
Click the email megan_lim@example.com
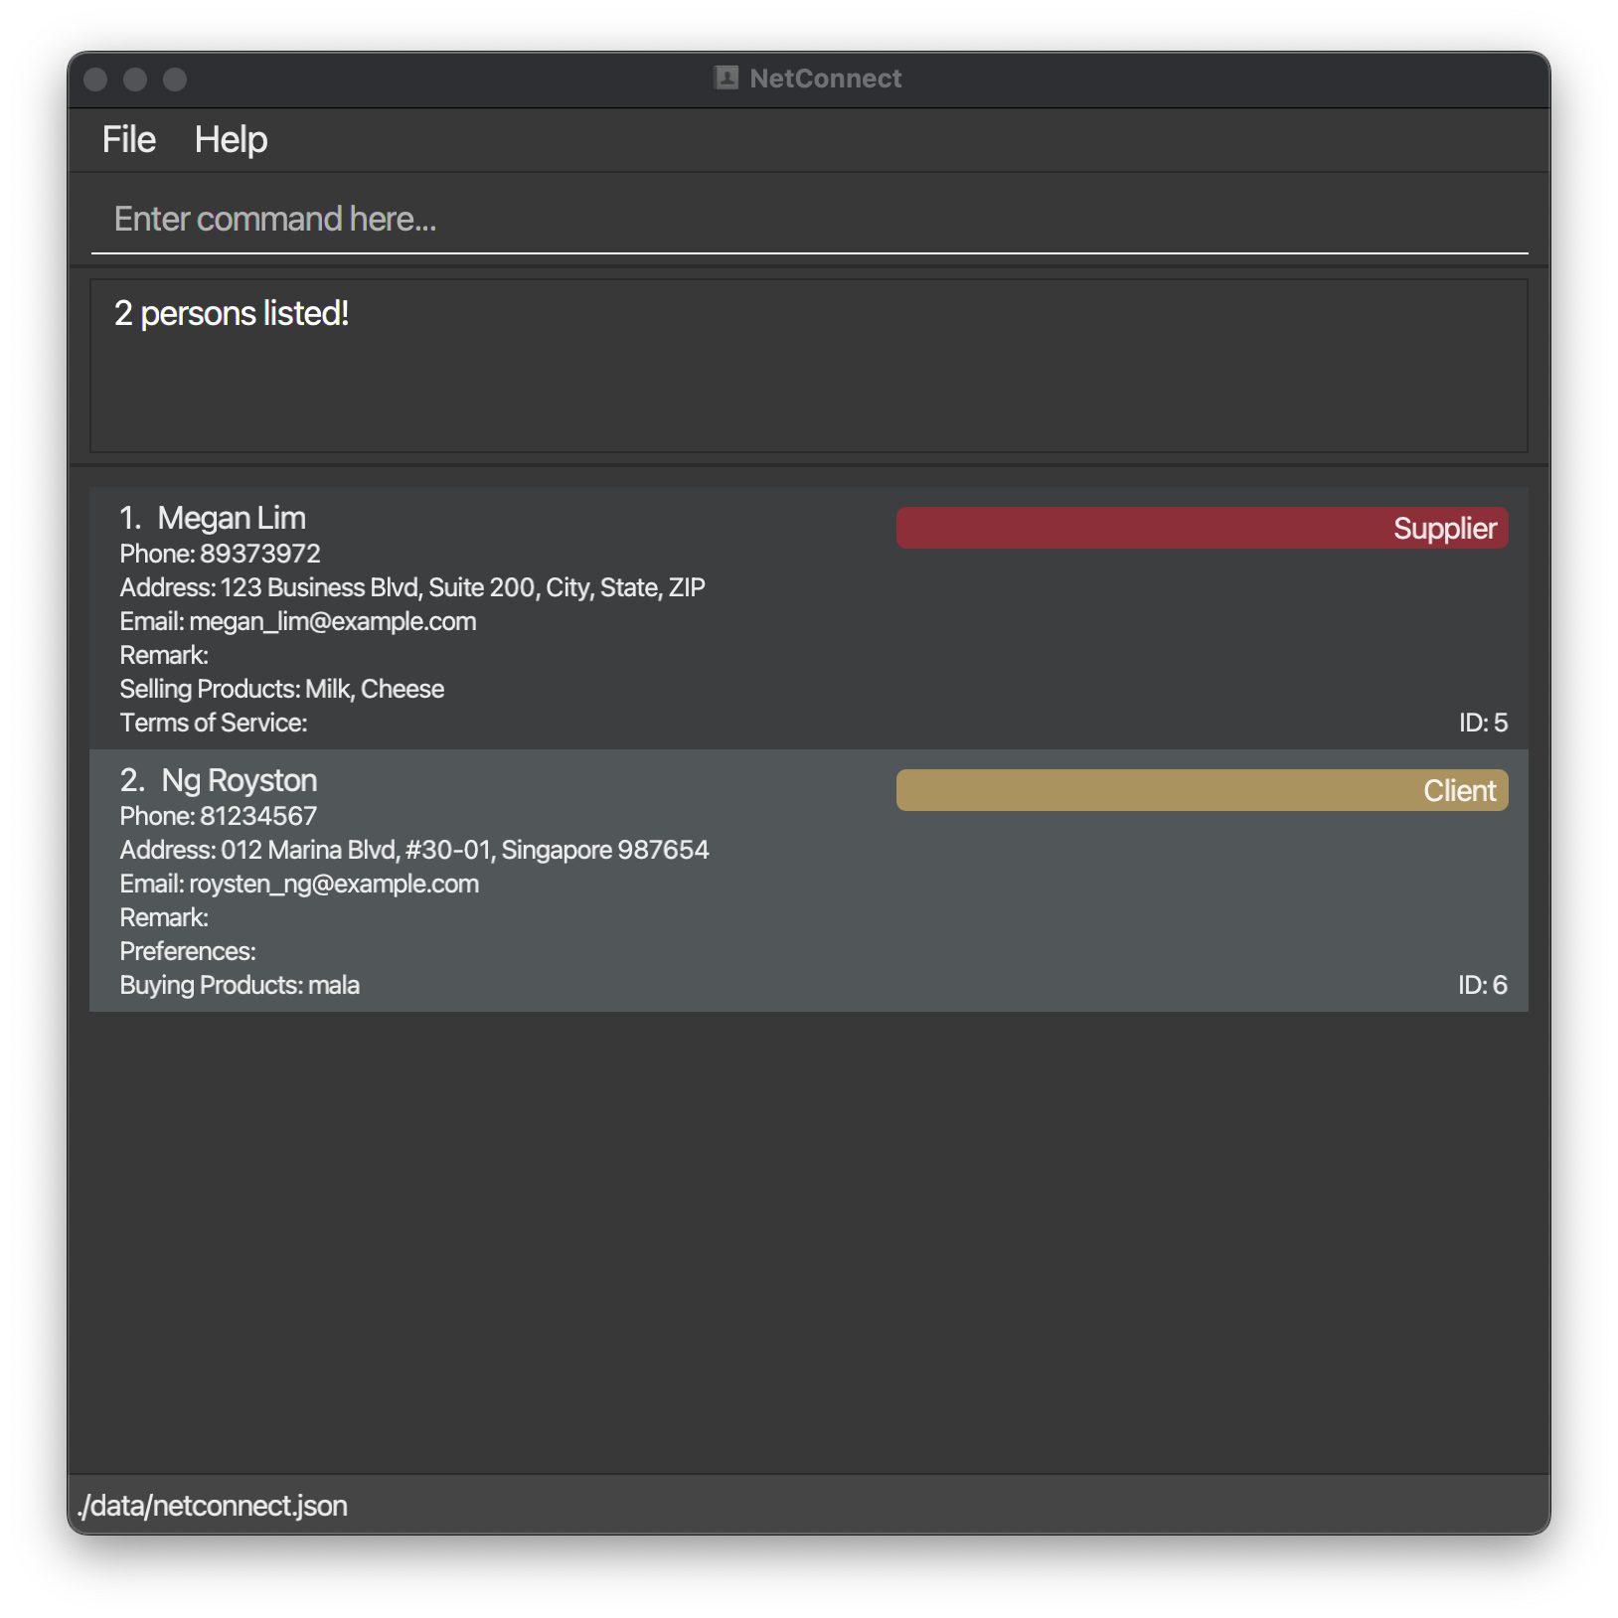332,621
